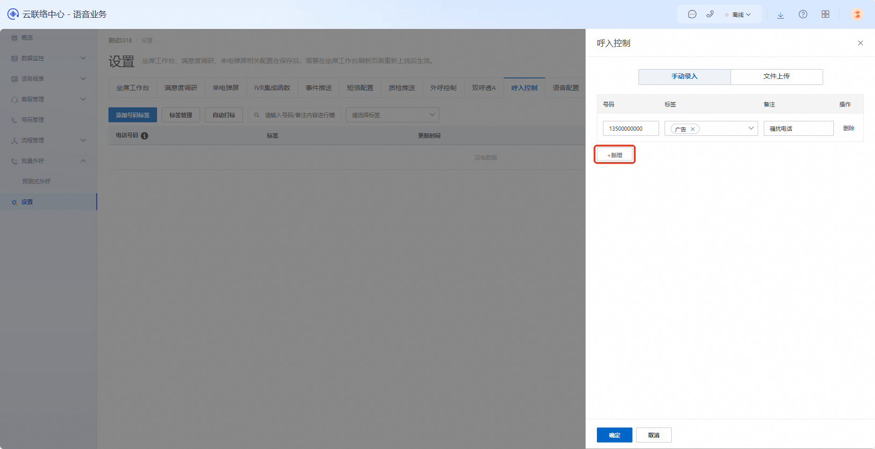Click the 话务报表 sidebar icon
The image size is (875, 449).
(14, 79)
